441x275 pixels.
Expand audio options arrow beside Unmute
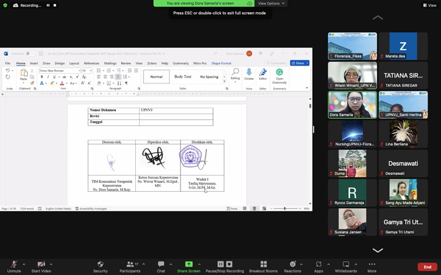click(23, 263)
